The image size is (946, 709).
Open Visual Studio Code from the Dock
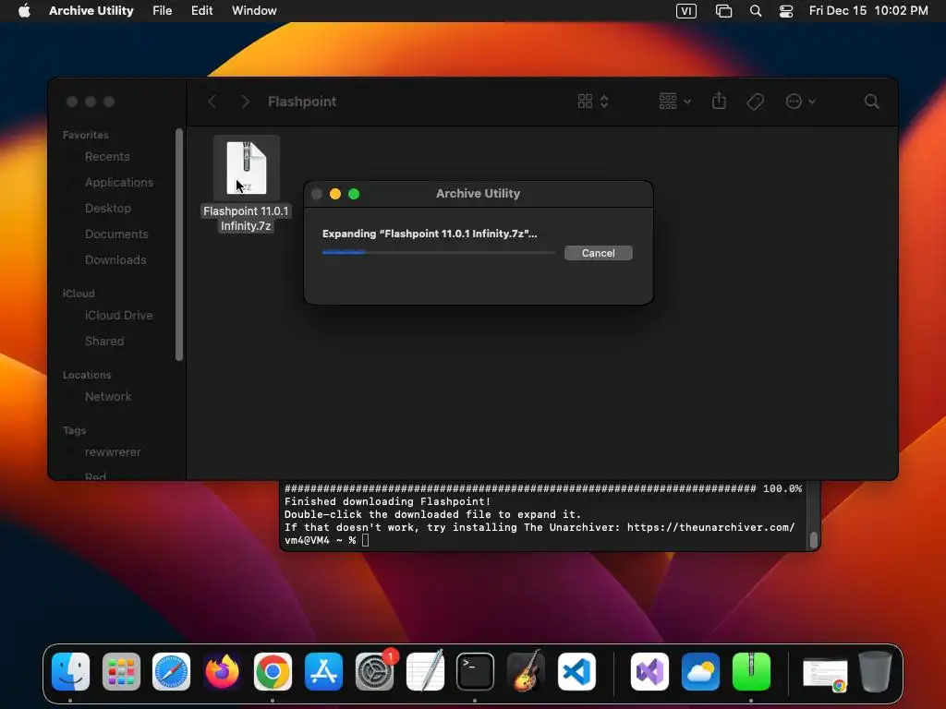[576, 672]
